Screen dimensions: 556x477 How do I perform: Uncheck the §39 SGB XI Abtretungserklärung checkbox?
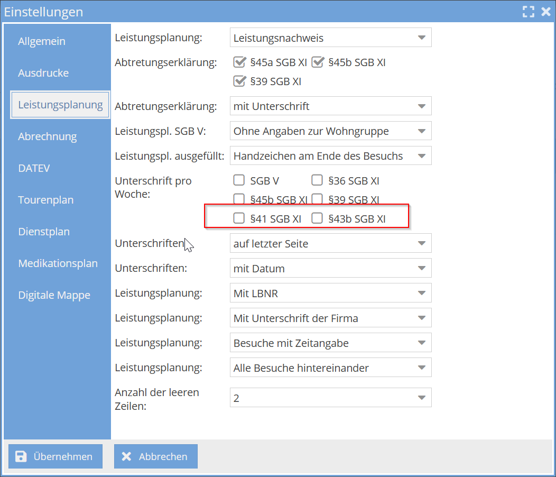pyautogui.click(x=239, y=81)
